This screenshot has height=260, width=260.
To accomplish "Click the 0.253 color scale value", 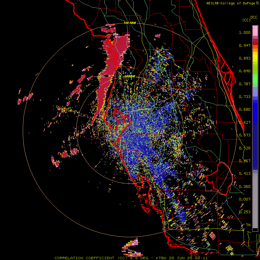I will (x=245, y=212).
